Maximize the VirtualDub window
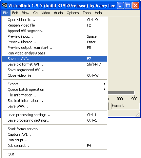141x158 pixels. [128, 5]
